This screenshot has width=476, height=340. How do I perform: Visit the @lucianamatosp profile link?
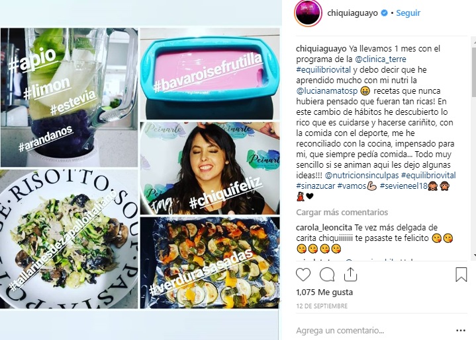[x=326, y=91]
